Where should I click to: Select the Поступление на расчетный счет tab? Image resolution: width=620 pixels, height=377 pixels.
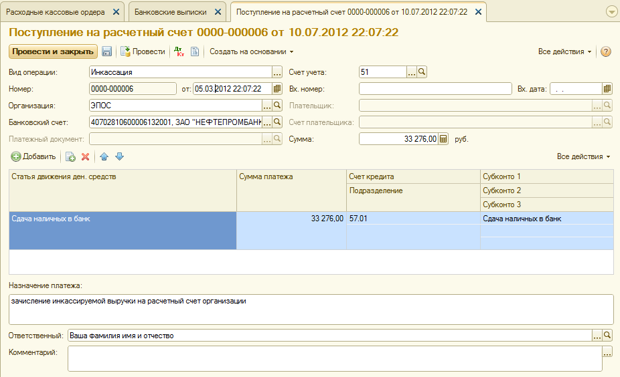point(352,12)
